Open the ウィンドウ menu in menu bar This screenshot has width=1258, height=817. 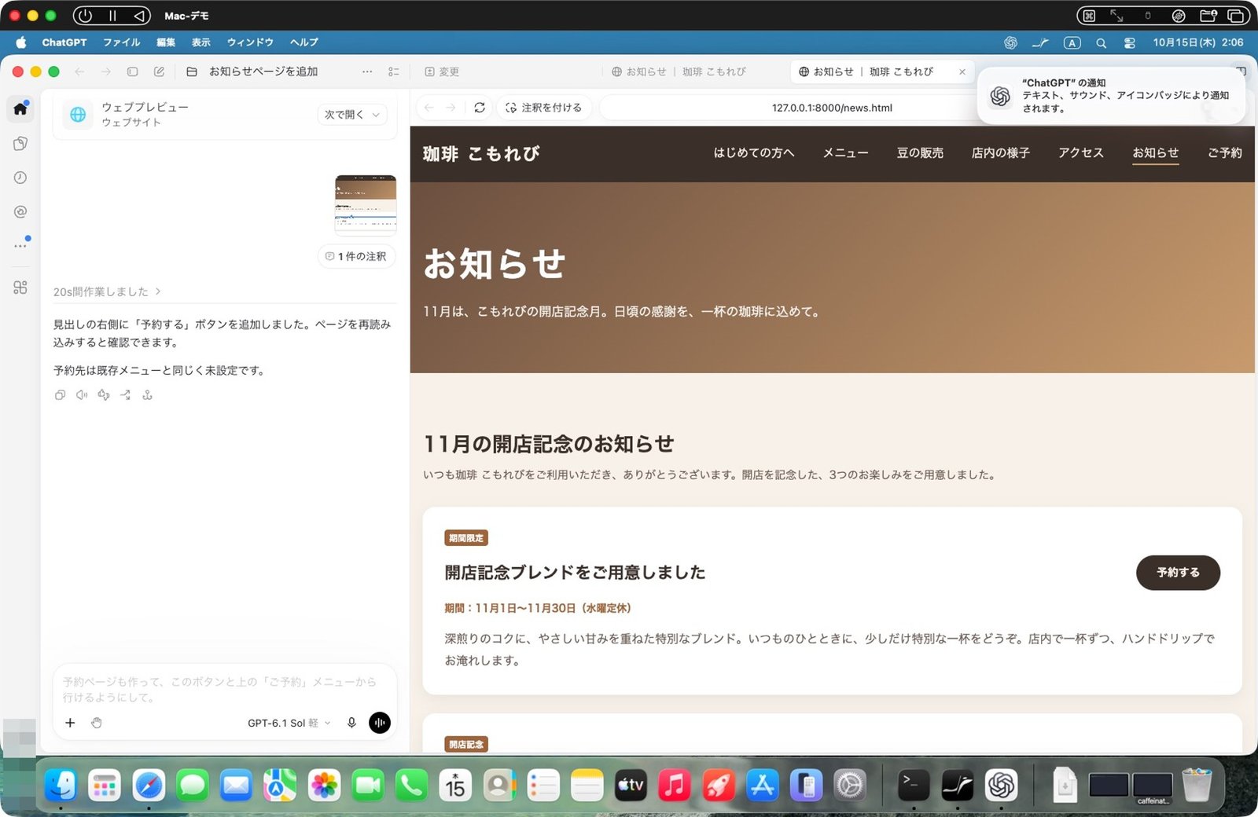[x=250, y=42]
